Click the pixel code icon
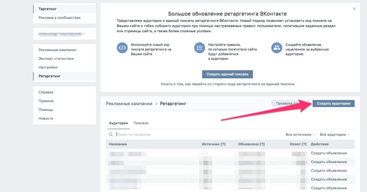367x192 pixels. (122, 48)
